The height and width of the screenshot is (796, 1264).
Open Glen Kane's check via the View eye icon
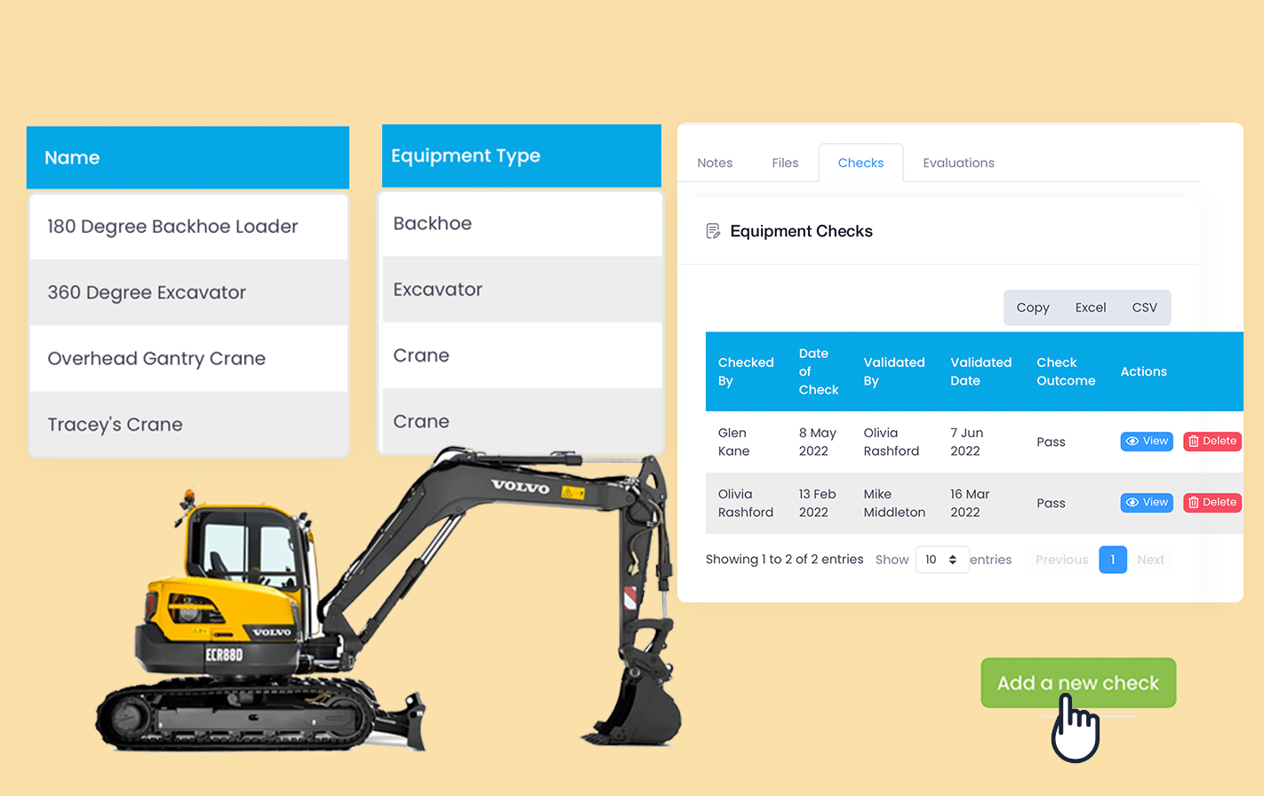pyautogui.click(x=1132, y=441)
